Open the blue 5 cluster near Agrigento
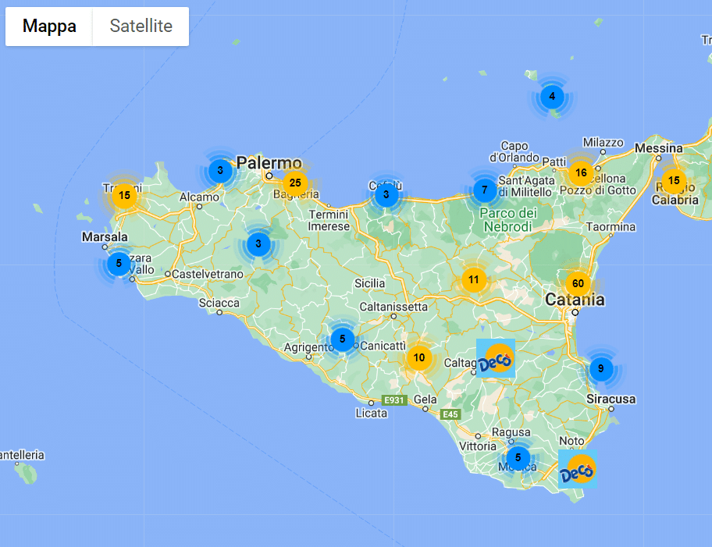This screenshot has height=547, width=712. pos(342,339)
